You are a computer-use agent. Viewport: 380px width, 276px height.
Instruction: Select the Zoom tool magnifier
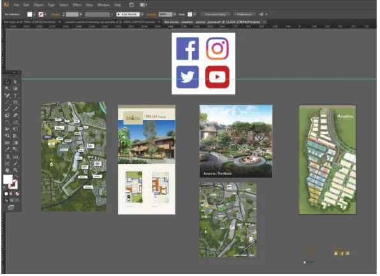[15, 170]
